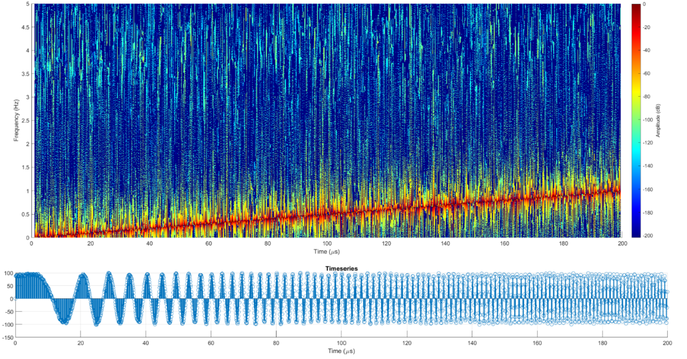Screen dimensions: 687x359
Task: Click the colorbar beside the spectrogram
Action: [636, 121]
